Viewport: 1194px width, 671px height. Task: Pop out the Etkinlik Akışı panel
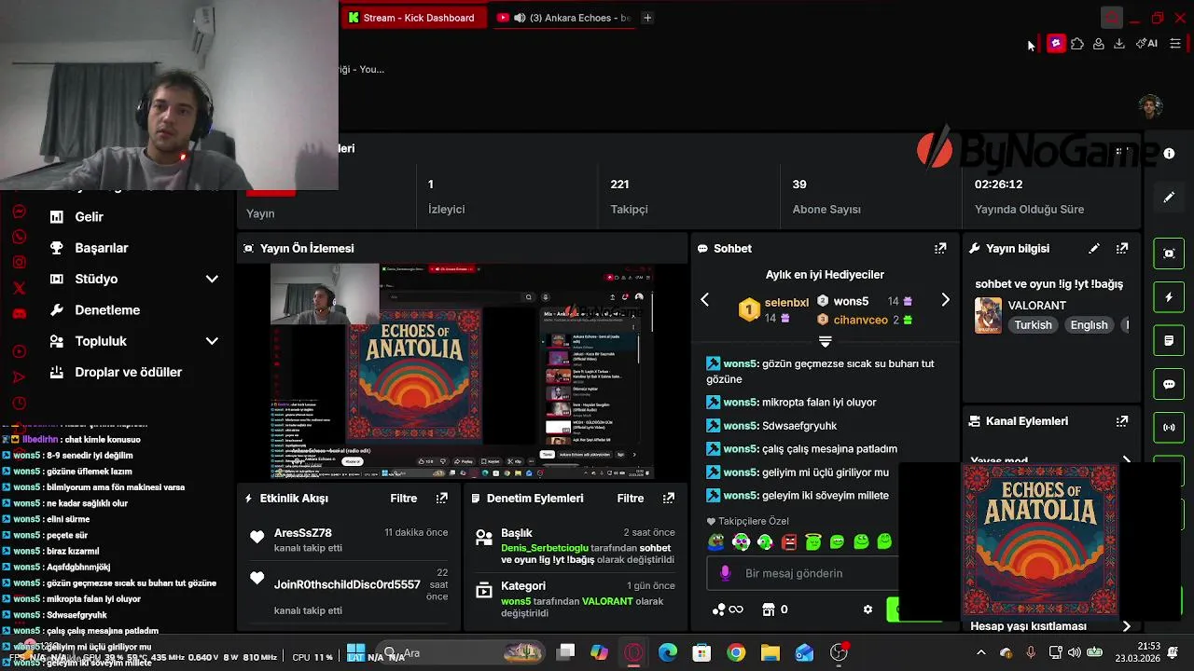click(x=442, y=499)
